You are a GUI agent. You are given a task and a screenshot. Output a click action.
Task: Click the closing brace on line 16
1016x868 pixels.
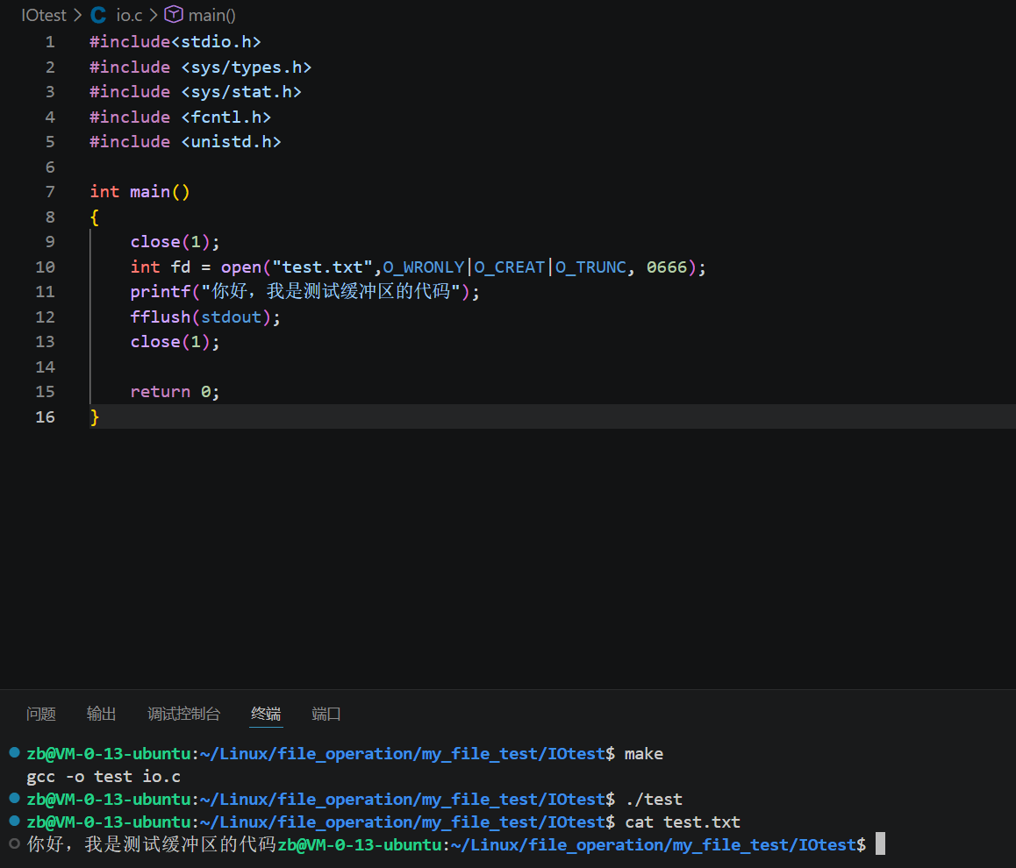pos(95,417)
